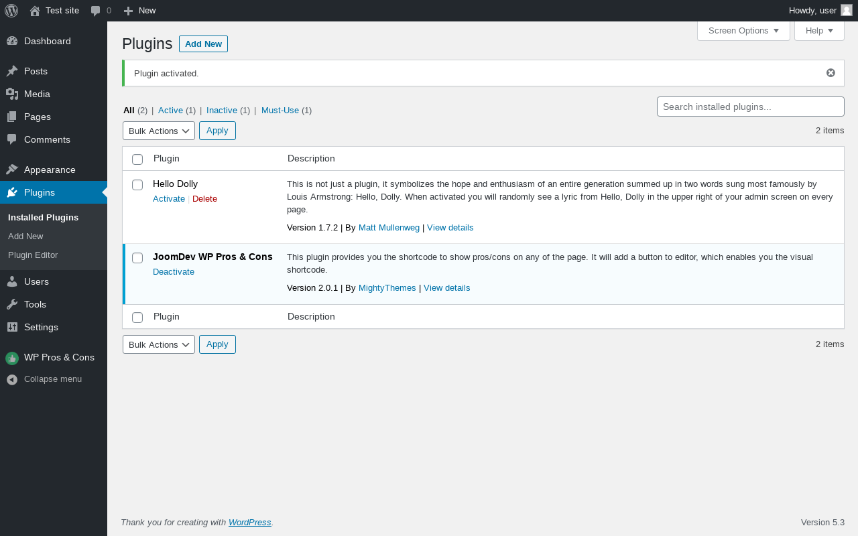The image size is (858, 536).
Task: Open Installed Plugins submenu item
Action: (x=43, y=218)
